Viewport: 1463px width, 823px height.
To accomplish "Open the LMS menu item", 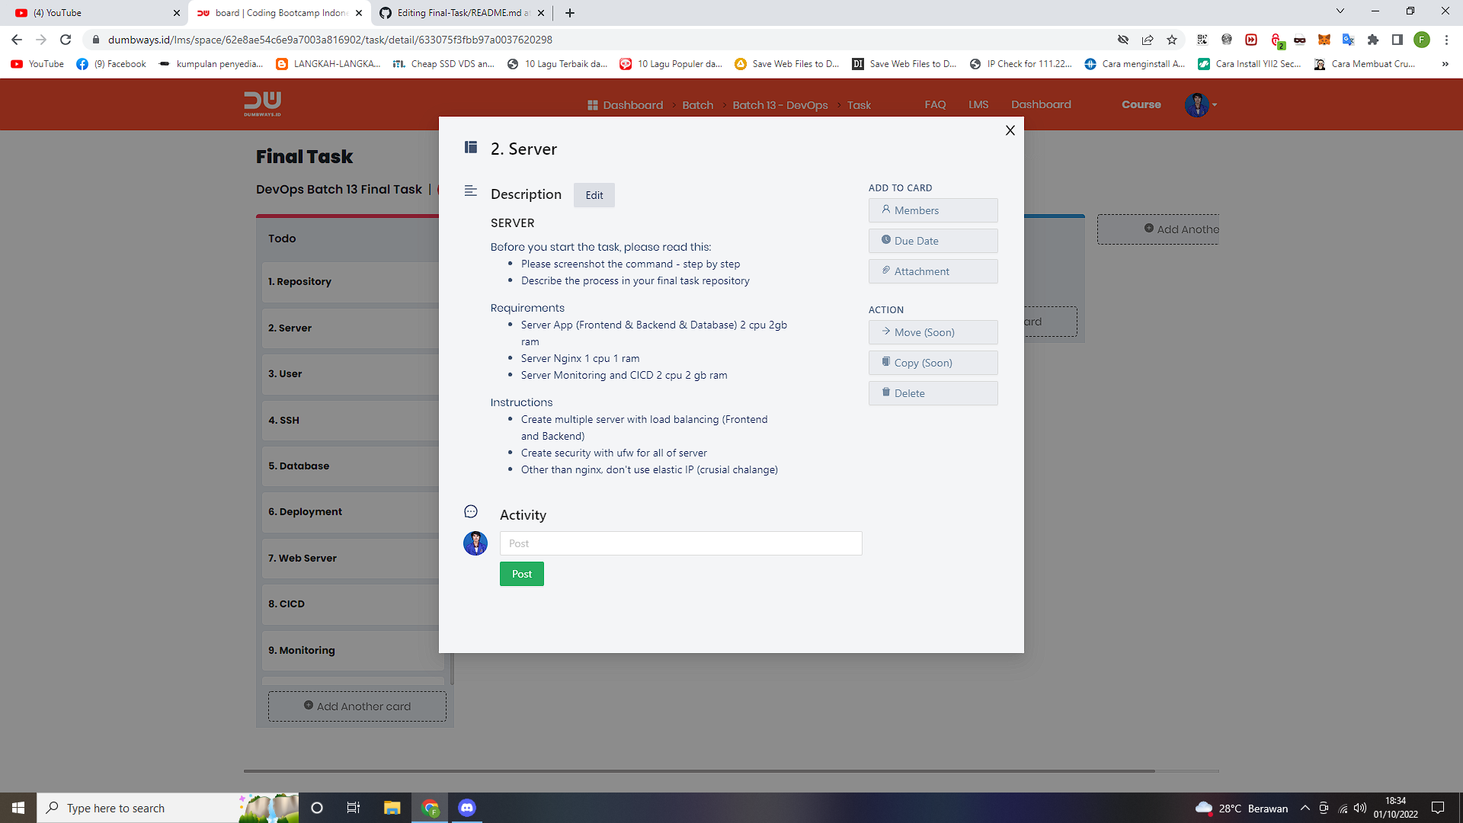I will click(978, 104).
